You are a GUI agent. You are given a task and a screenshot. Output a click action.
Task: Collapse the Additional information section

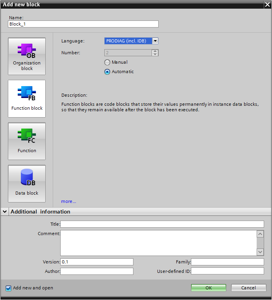coord(5,212)
